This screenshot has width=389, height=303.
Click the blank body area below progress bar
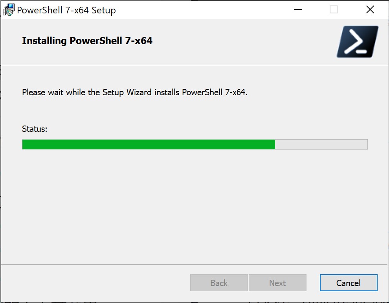194,206
